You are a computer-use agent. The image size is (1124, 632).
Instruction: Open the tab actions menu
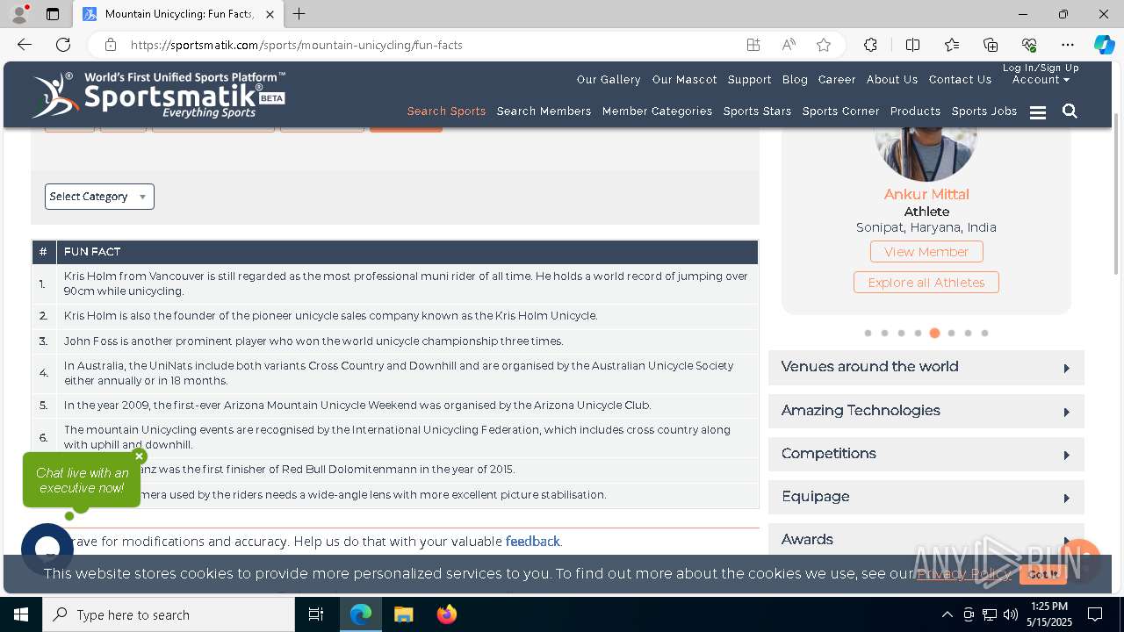[53, 14]
